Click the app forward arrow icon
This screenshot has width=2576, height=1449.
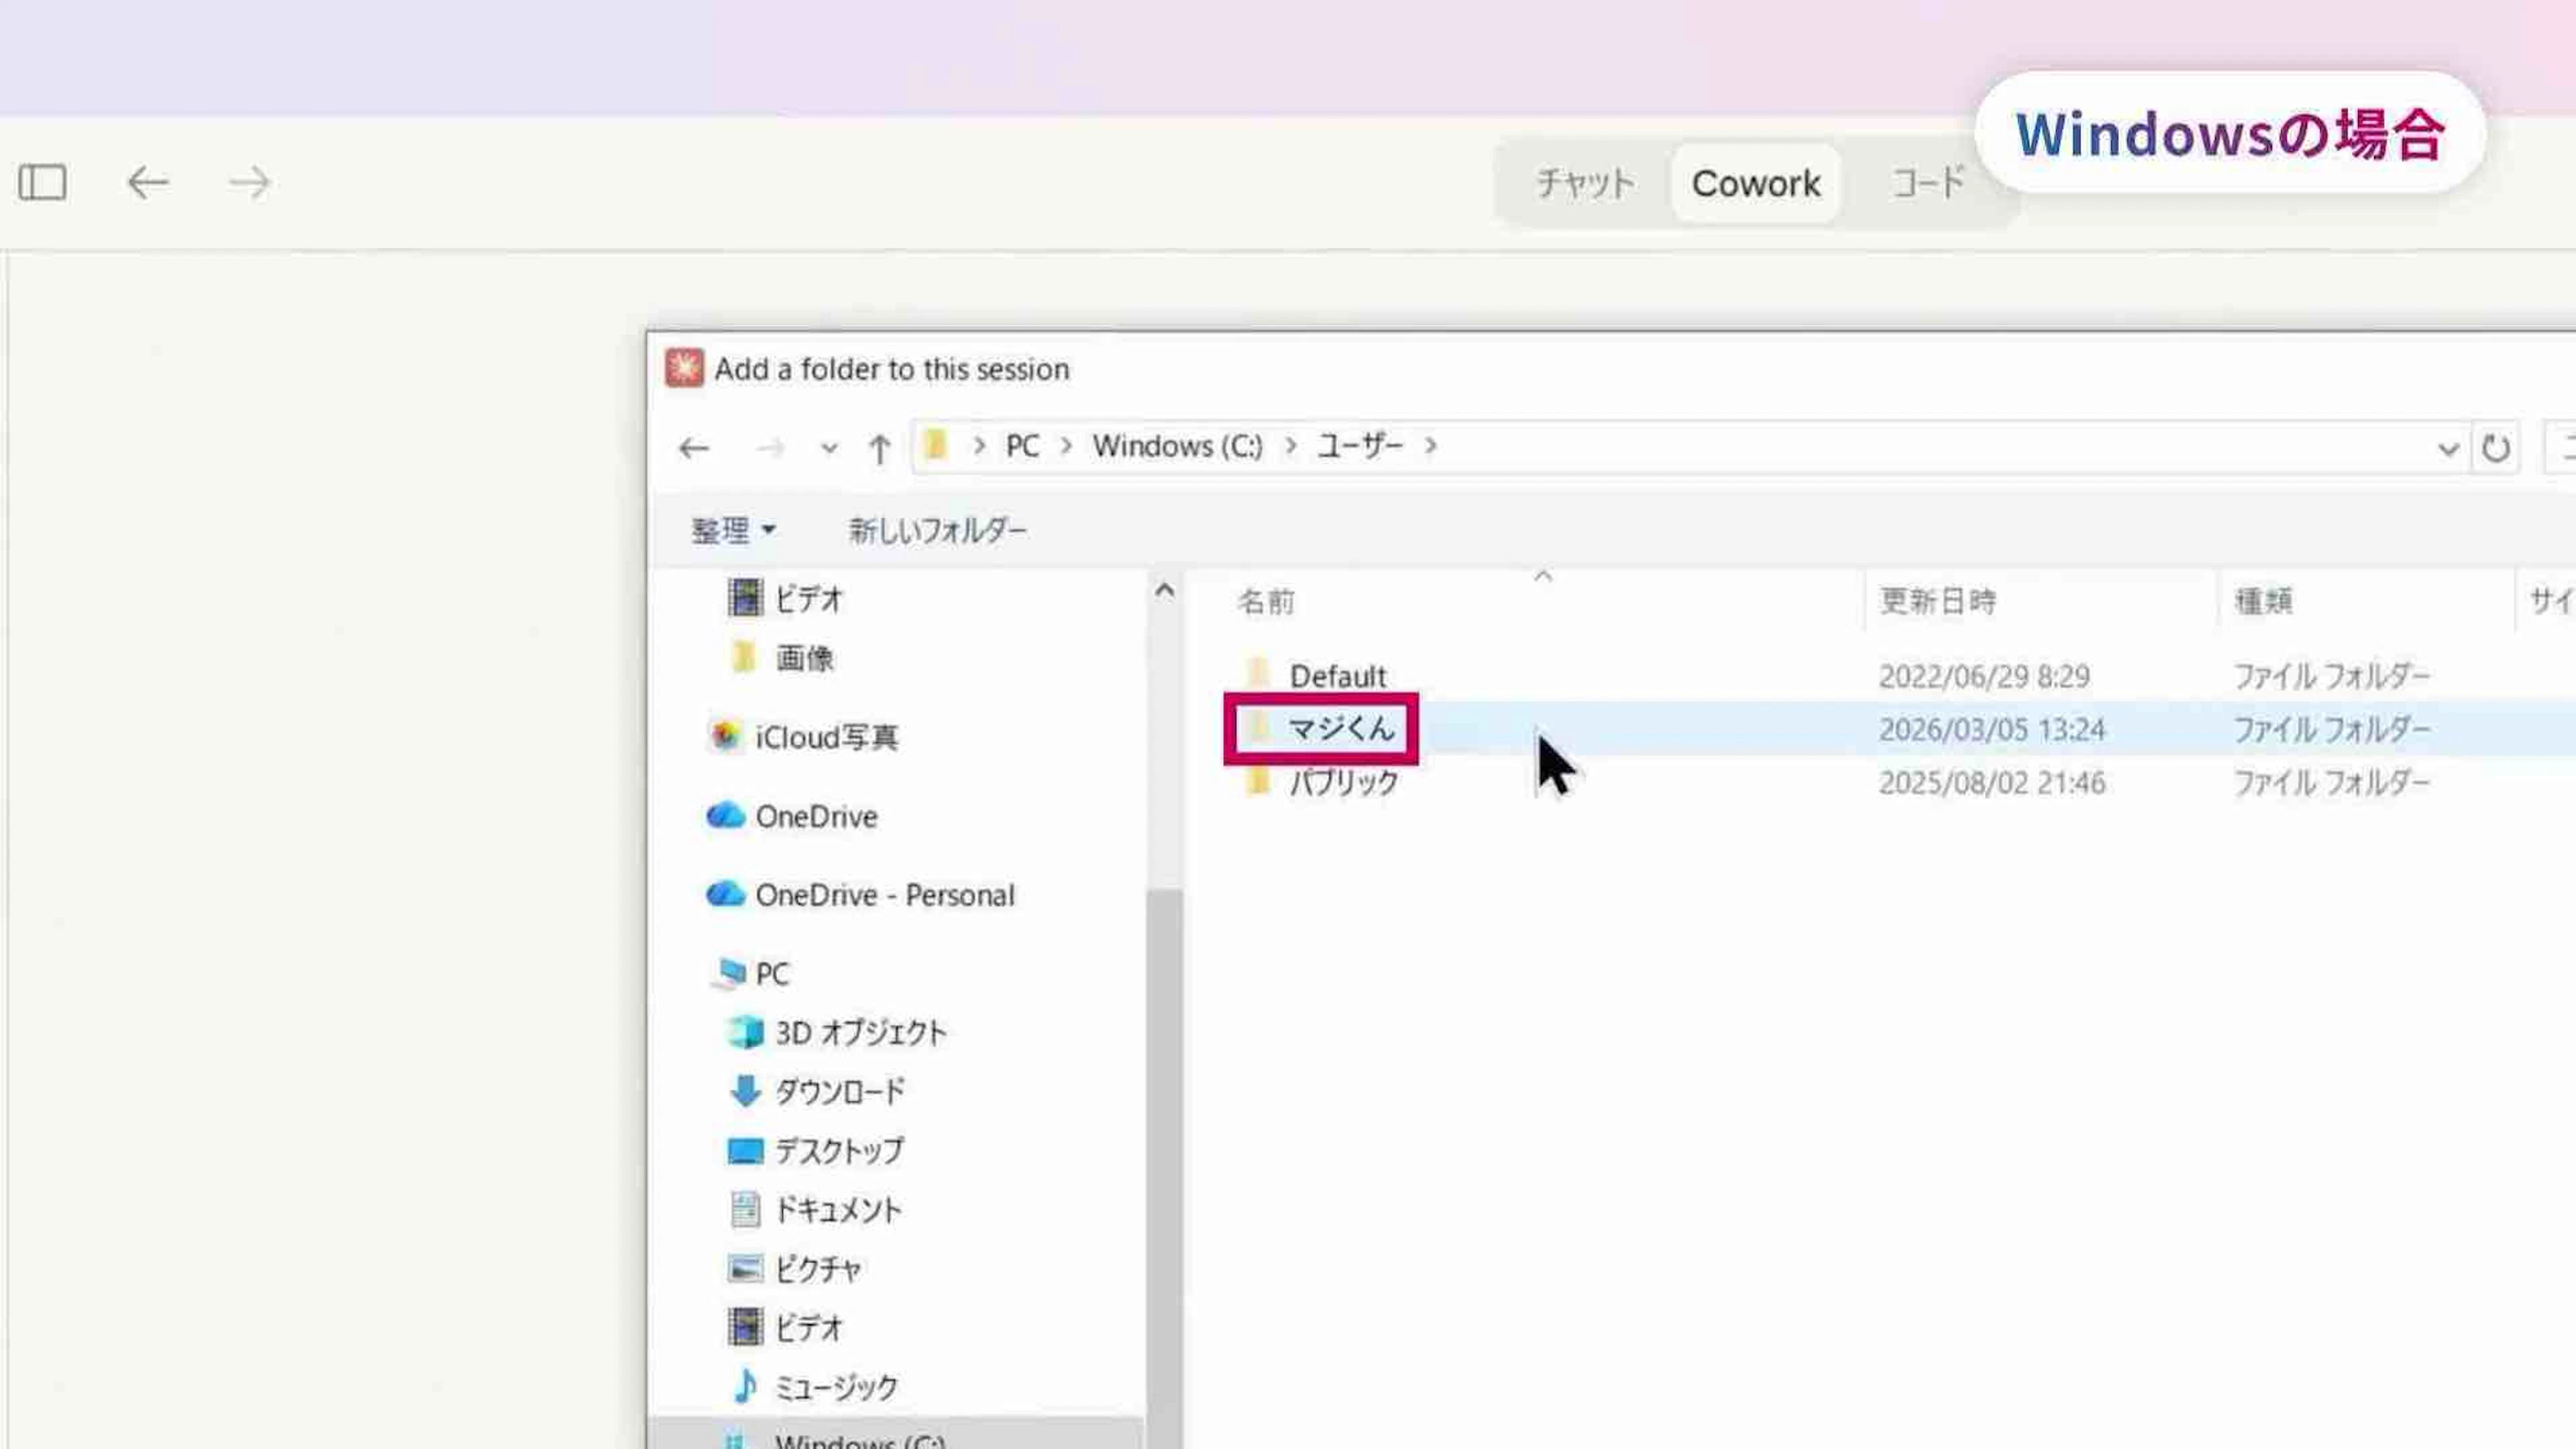[x=249, y=183]
